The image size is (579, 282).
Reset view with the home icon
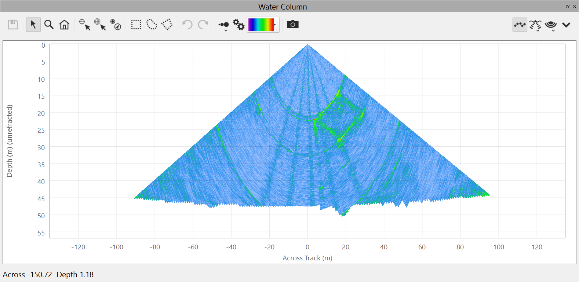pyautogui.click(x=65, y=25)
